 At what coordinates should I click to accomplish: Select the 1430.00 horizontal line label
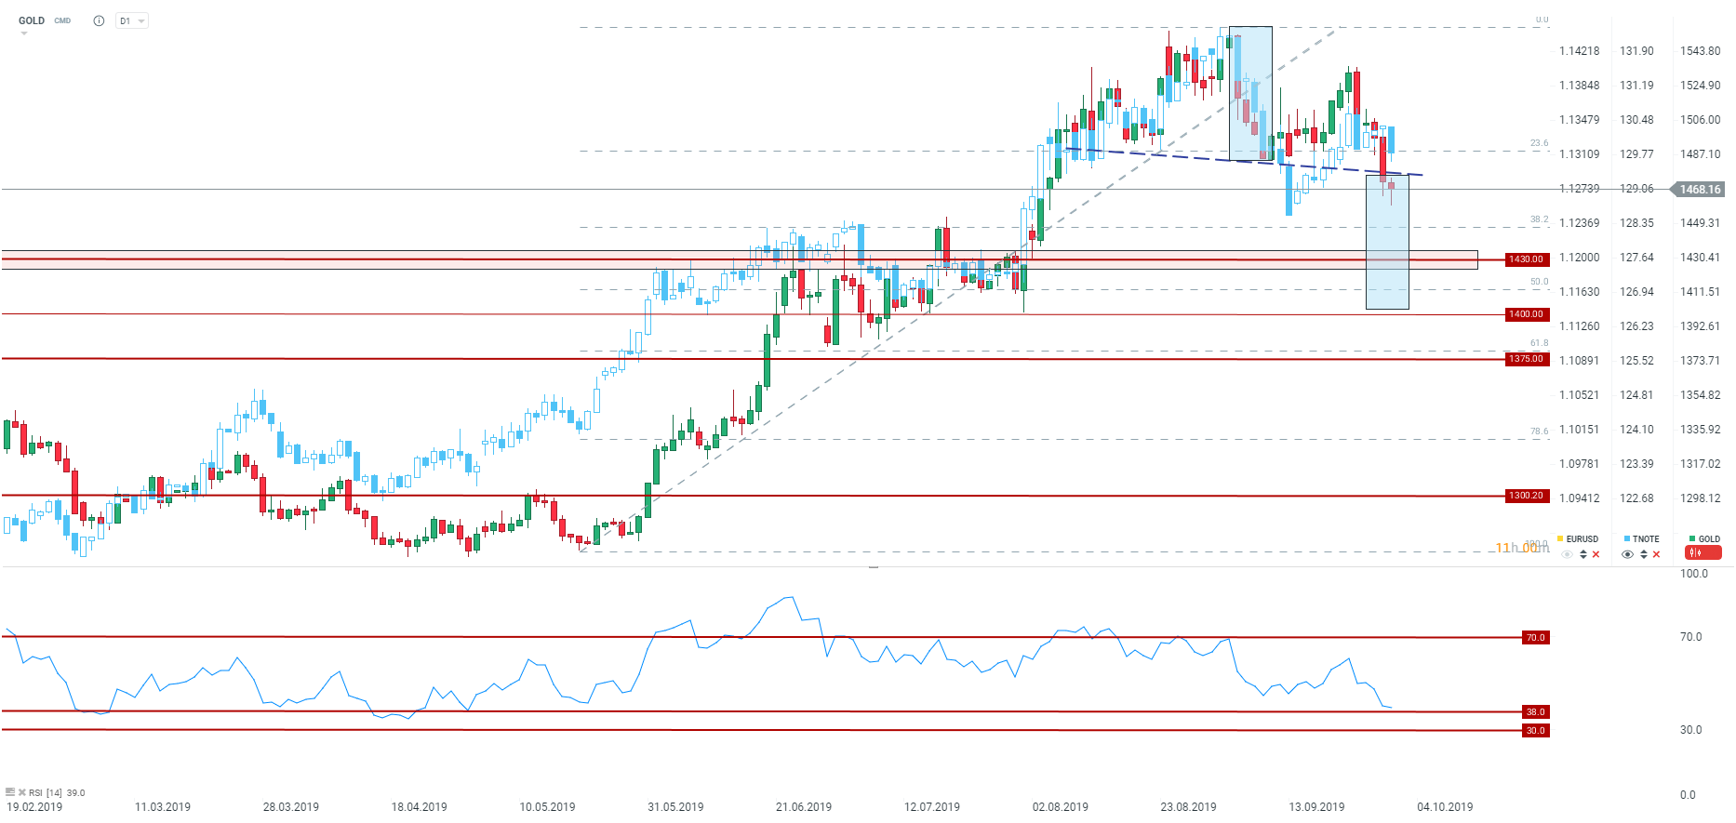point(1527,259)
